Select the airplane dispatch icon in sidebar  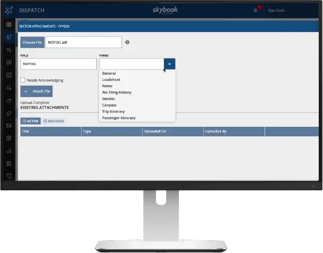coord(9,37)
